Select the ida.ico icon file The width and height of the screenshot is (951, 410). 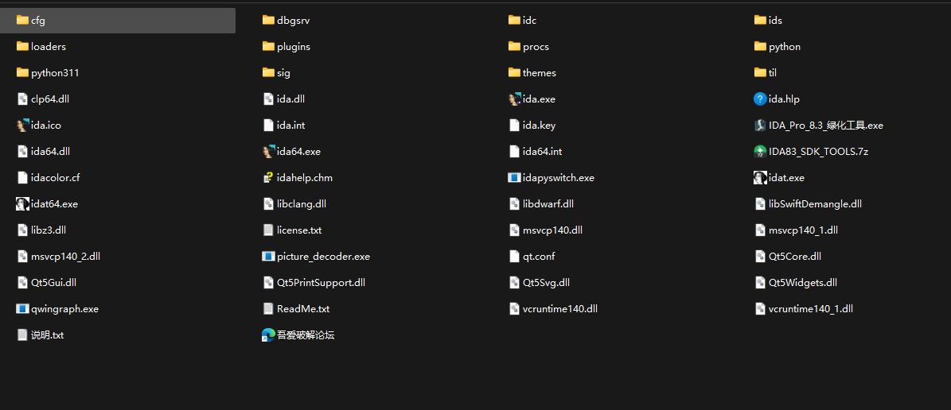point(22,126)
